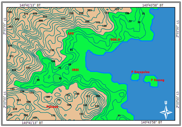Click the '275' contour elevation label
Image resolution: width=182 pixels, height=127 pixels.
[x=64, y=19]
